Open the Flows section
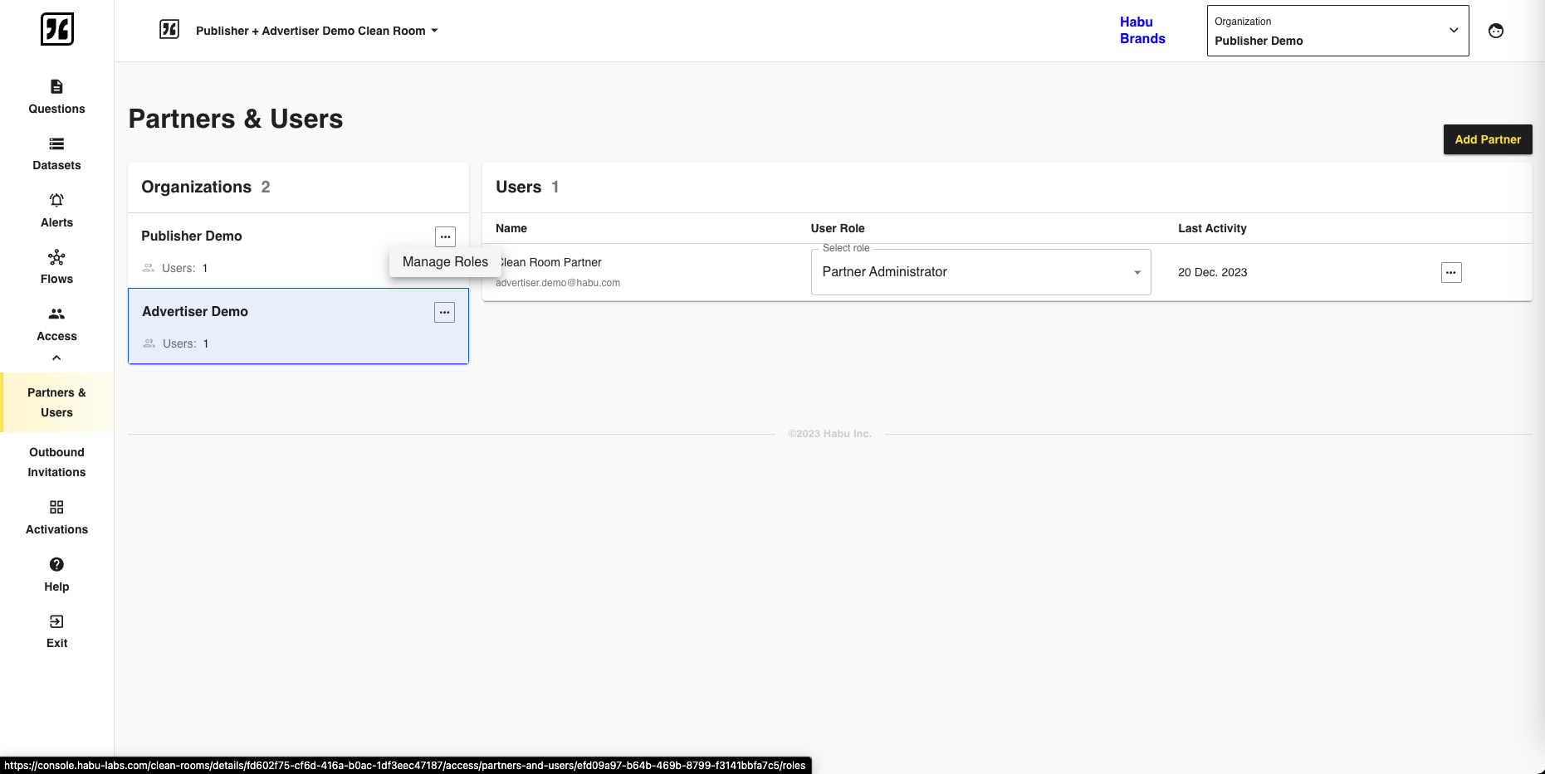The image size is (1545, 774). (56, 267)
